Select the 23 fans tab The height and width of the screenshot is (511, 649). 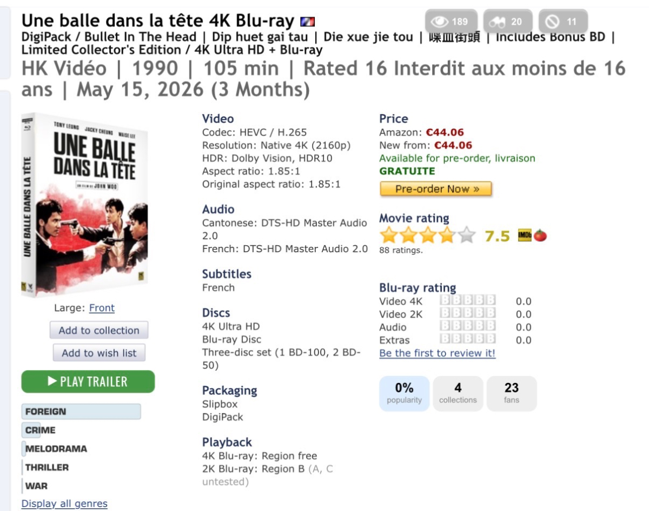tap(511, 393)
